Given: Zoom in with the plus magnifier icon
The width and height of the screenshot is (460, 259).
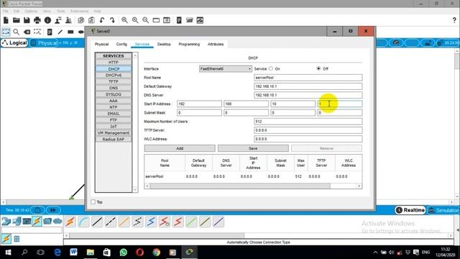Looking at the screenshot, I should [x=124, y=20].
